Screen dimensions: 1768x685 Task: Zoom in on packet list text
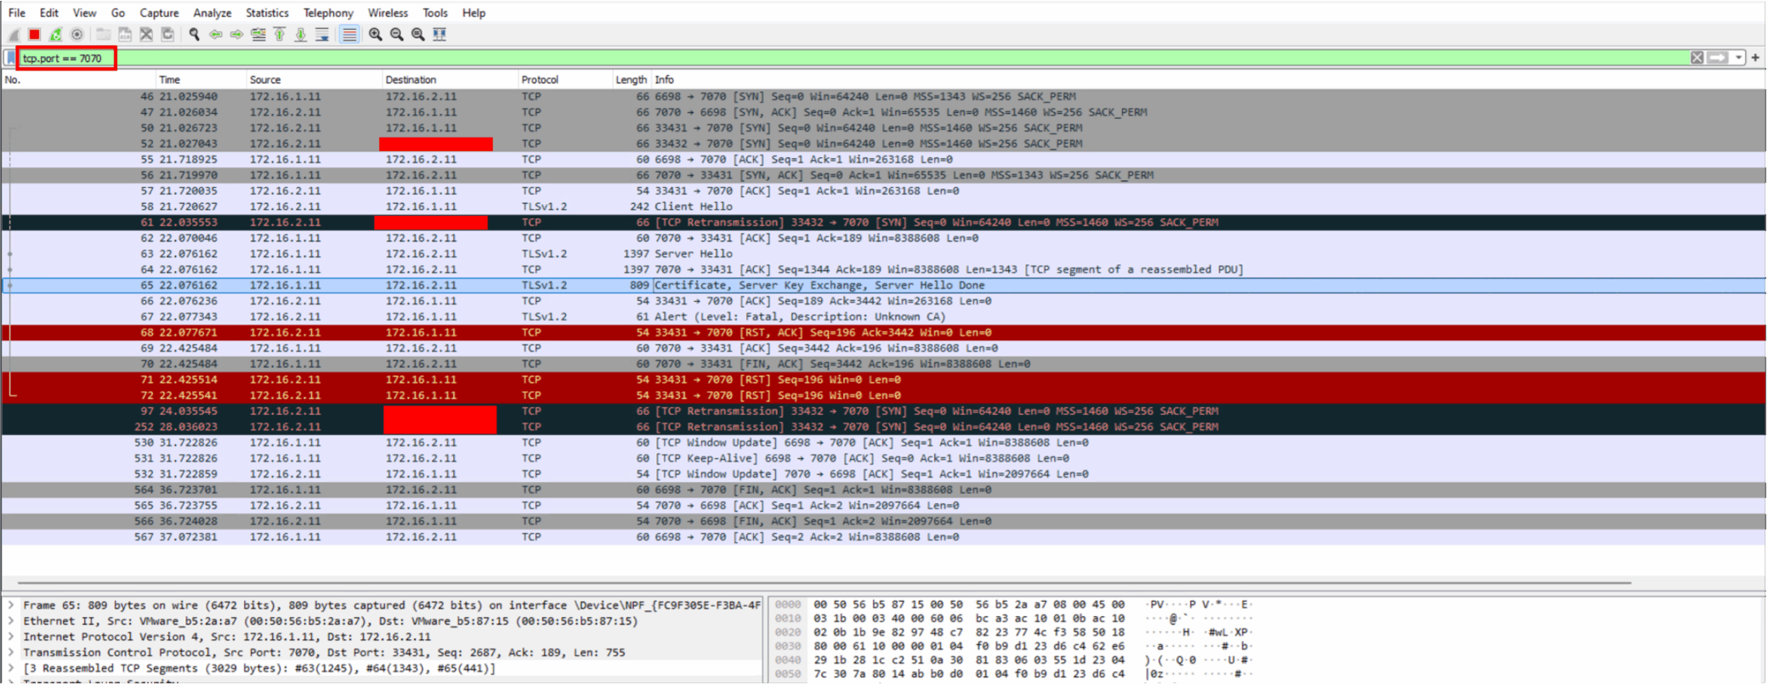(x=375, y=34)
